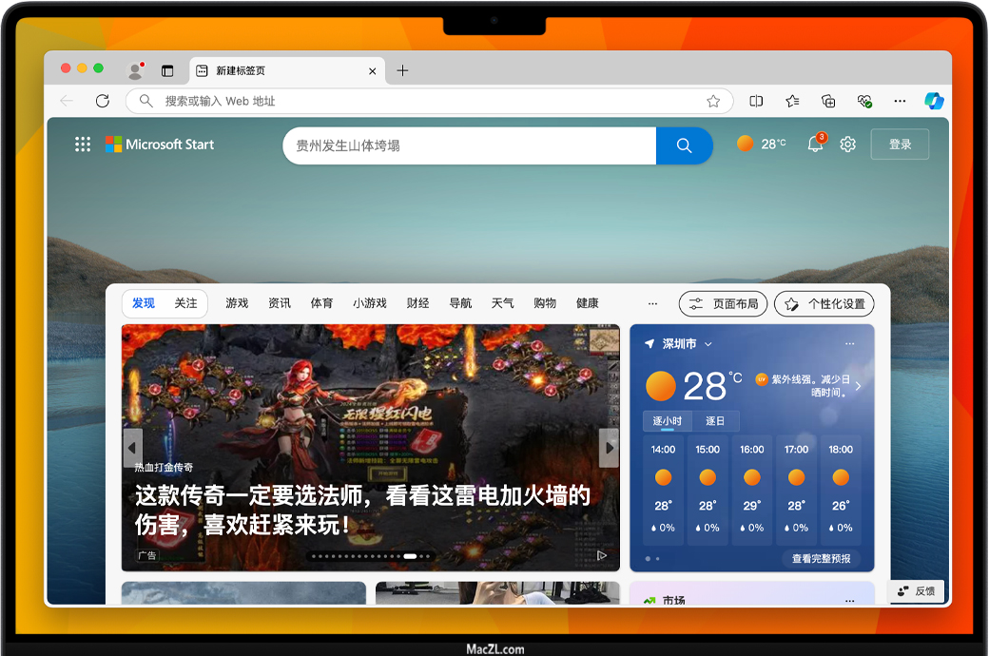Show the previous carousel slide
Image resolution: width=989 pixels, height=656 pixels.
pos(132,448)
